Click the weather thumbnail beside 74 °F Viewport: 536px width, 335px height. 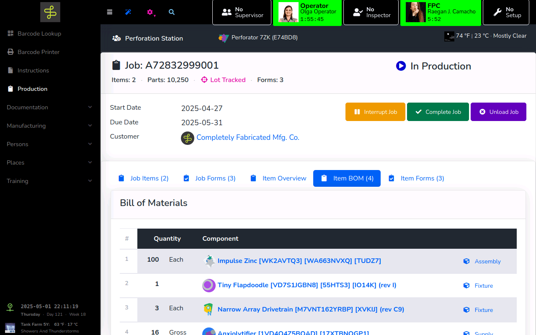click(x=449, y=36)
